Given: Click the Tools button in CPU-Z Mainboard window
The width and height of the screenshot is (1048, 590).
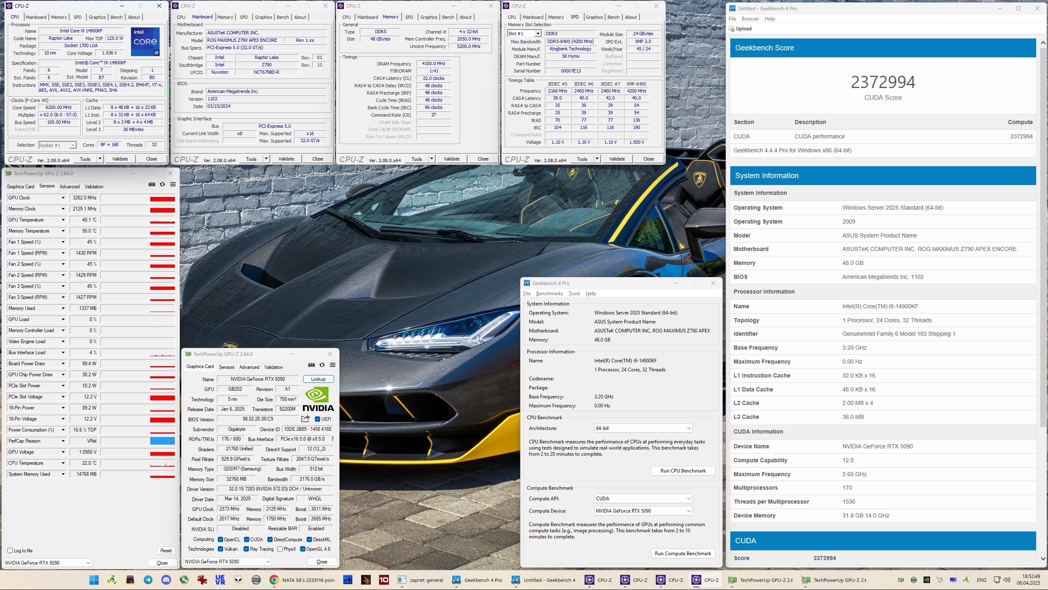Looking at the screenshot, I should tap(251, 159).
